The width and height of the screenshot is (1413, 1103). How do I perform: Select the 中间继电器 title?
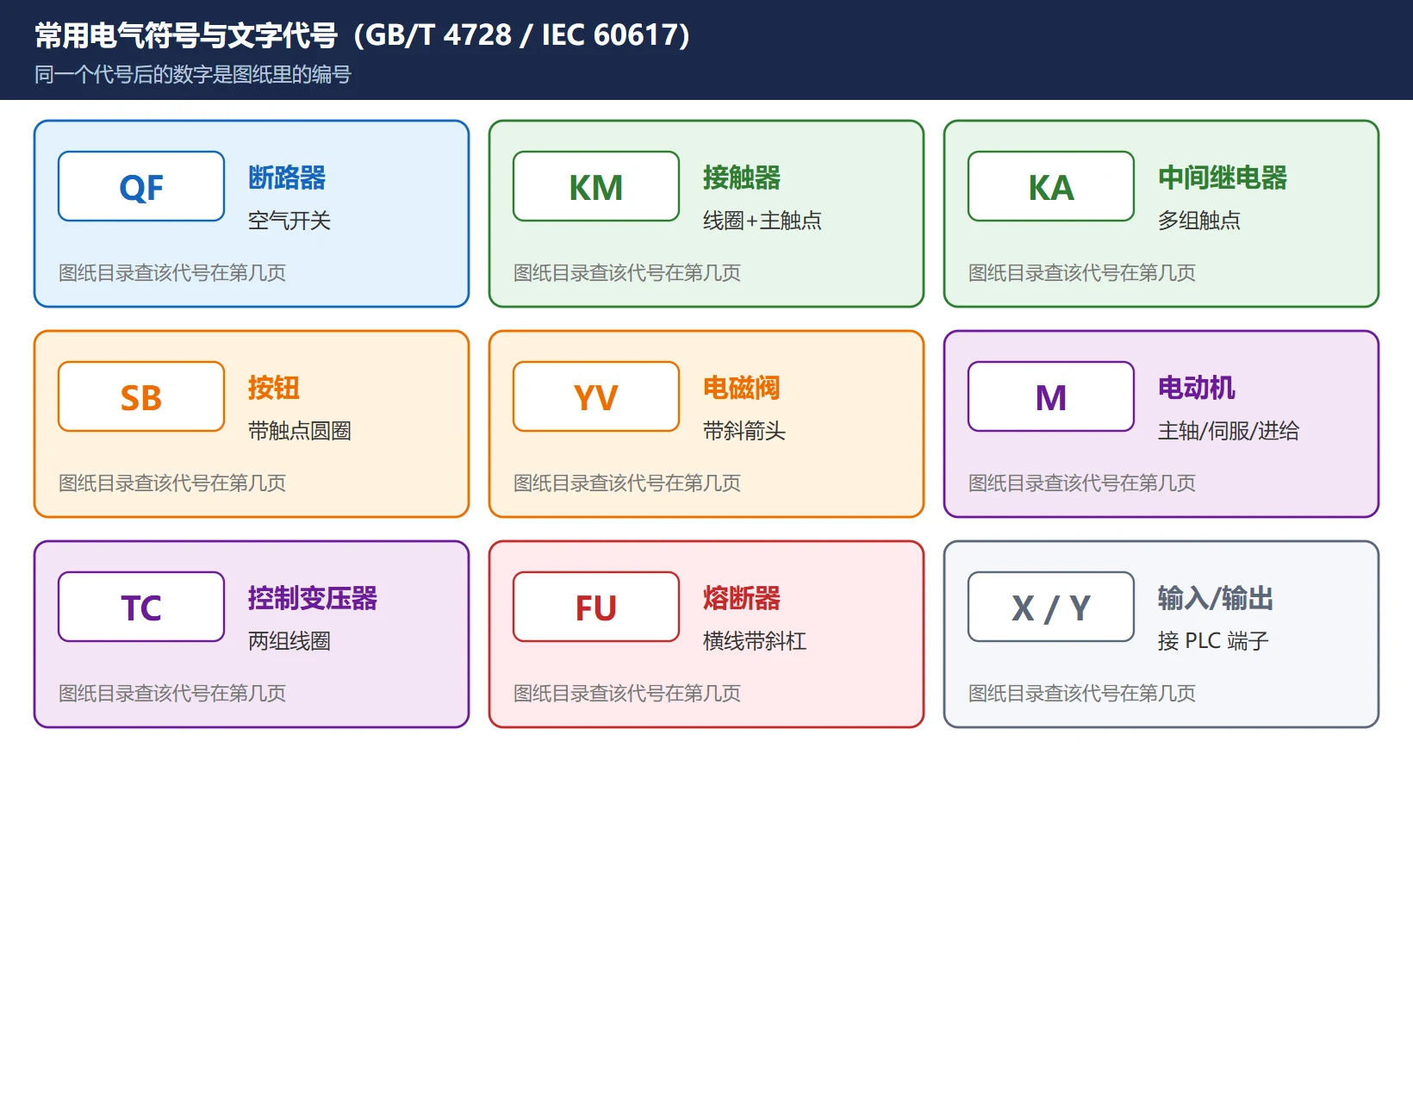1223,178
